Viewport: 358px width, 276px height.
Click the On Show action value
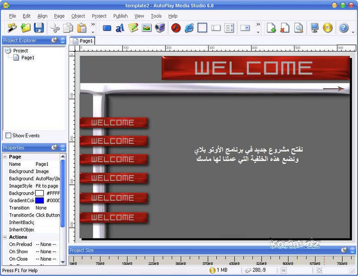[47, 252]
